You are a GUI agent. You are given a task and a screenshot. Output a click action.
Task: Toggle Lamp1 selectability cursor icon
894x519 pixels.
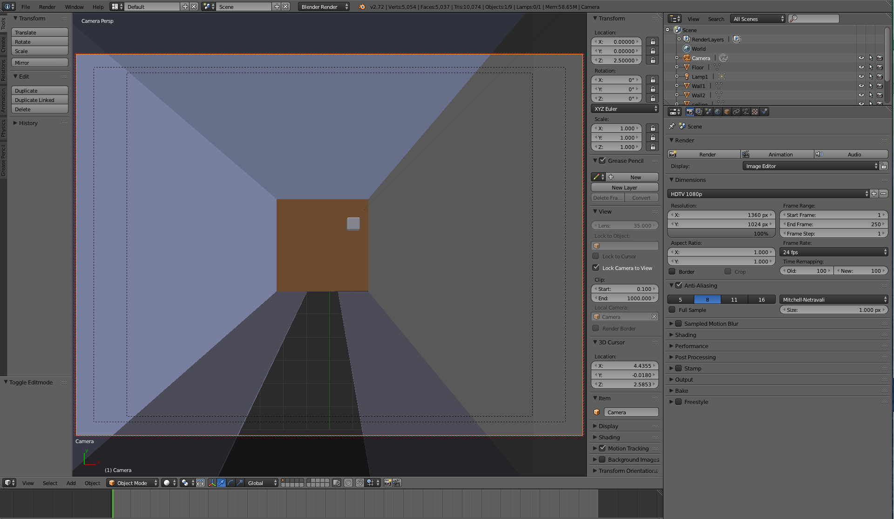871,77
